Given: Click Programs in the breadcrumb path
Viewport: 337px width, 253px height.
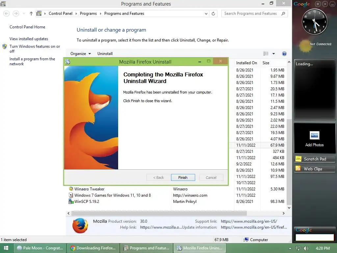Looking at the screenshot, I should [88, 14].
